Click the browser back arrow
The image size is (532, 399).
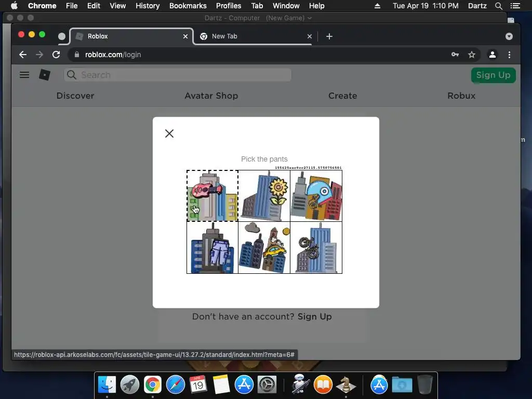[23, 55]
